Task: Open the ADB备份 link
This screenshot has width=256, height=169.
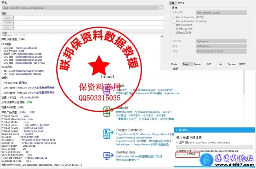Action: [167, 112]
